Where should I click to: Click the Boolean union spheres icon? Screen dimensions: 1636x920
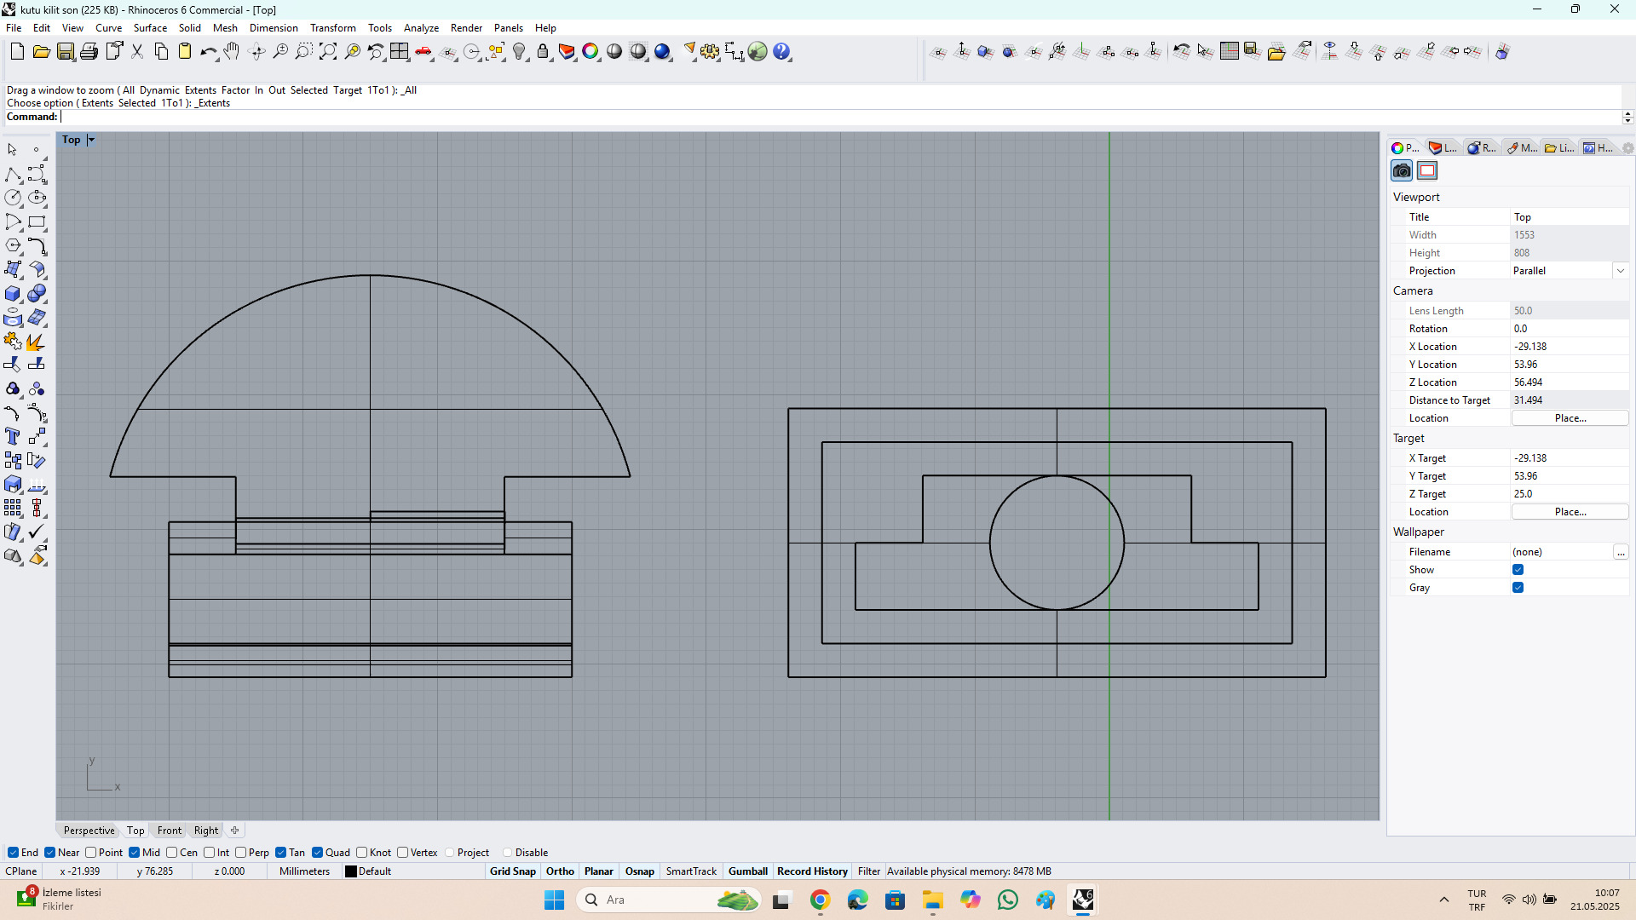click(x=37, y=294)
